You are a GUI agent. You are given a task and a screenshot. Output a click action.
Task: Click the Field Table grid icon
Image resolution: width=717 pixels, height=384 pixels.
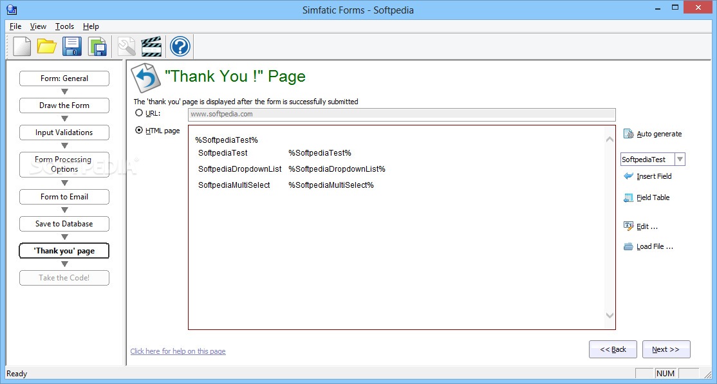tap(628, 197)
